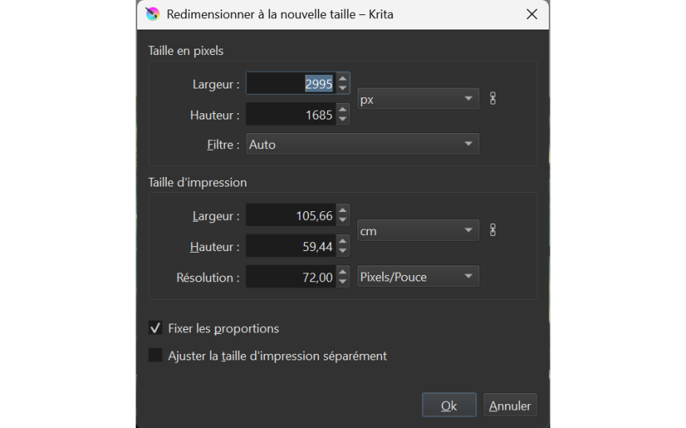This screenshot has width=686, height=428.
Task: Click the Krita logo in the title bar
Action: pos(152,14)
